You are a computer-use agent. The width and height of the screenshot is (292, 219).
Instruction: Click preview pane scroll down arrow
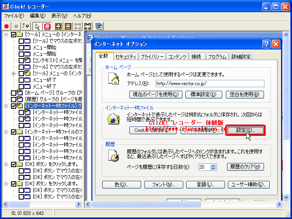tap(286, 197)
